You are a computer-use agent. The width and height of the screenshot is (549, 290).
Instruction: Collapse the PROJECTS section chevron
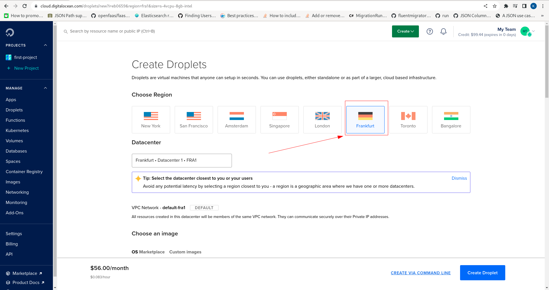click(x=45, y=45)
